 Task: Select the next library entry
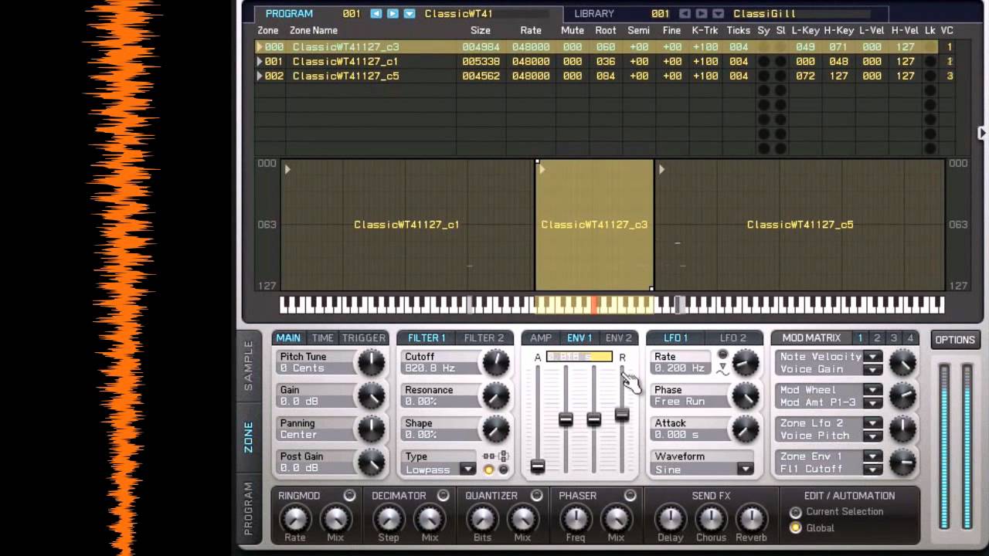[x=702, y=14]
